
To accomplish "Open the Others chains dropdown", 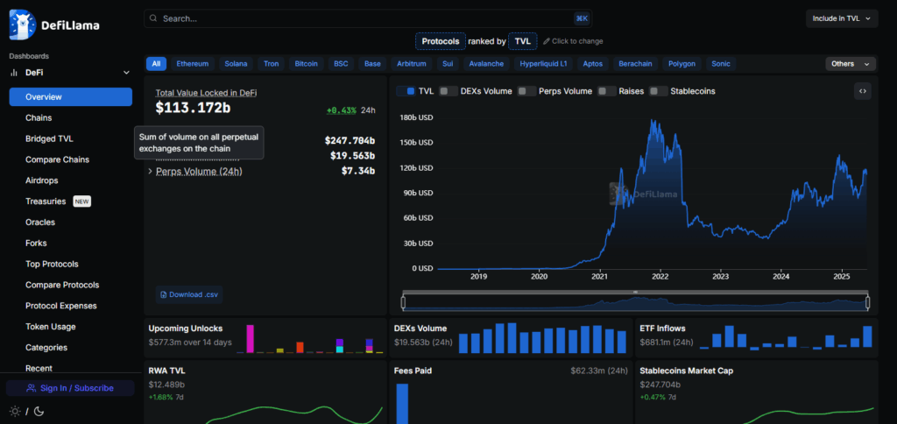I will pos(850,64).
